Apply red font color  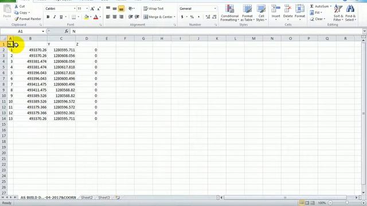coord(96,17)
